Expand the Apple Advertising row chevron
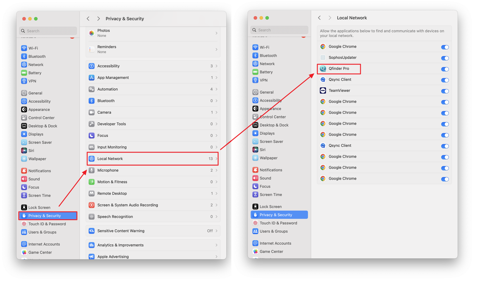487x281 pixels. 216,257
